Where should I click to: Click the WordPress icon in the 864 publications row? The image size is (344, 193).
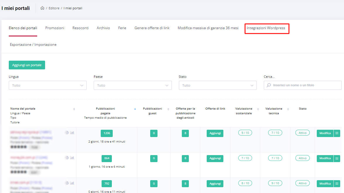67,158
